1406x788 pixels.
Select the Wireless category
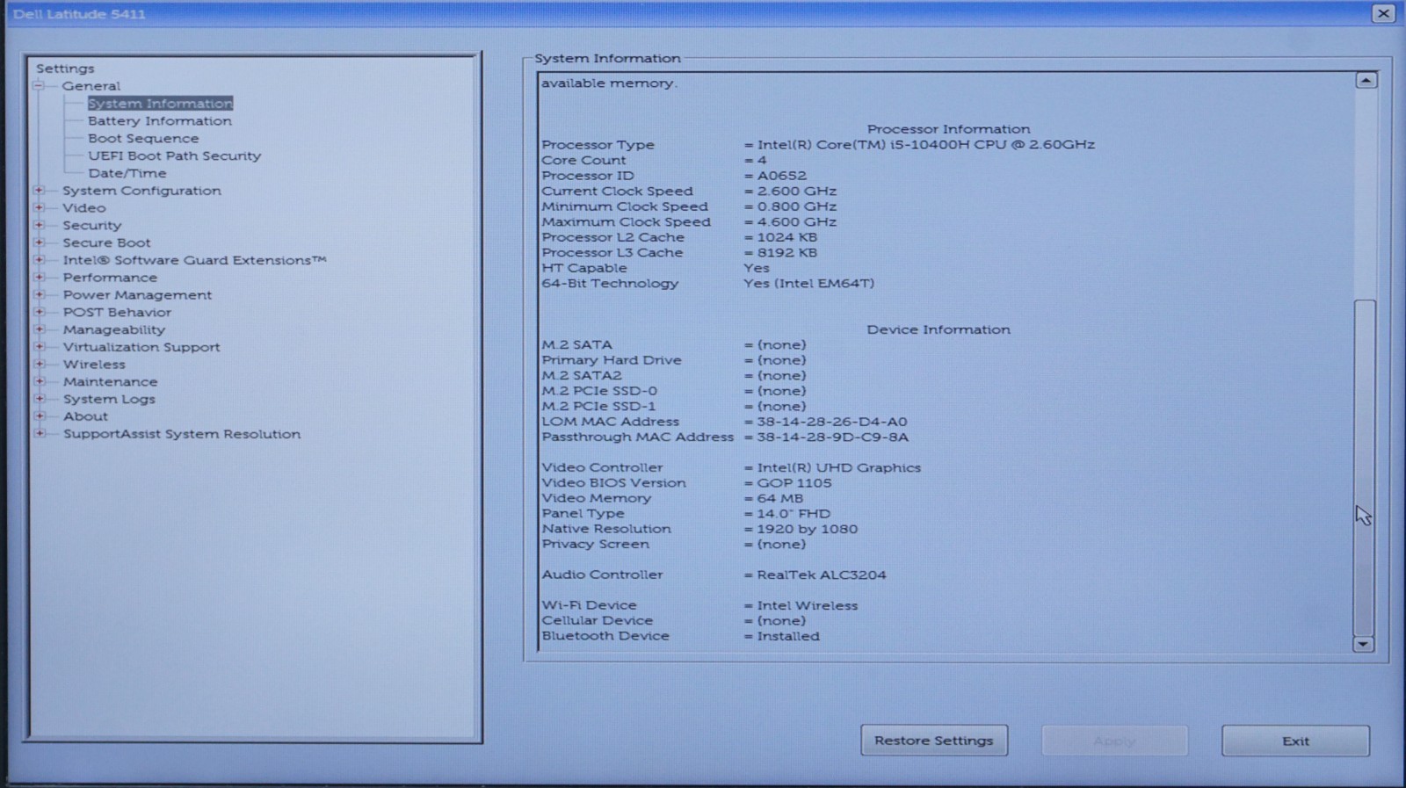(x=94, y=365)
